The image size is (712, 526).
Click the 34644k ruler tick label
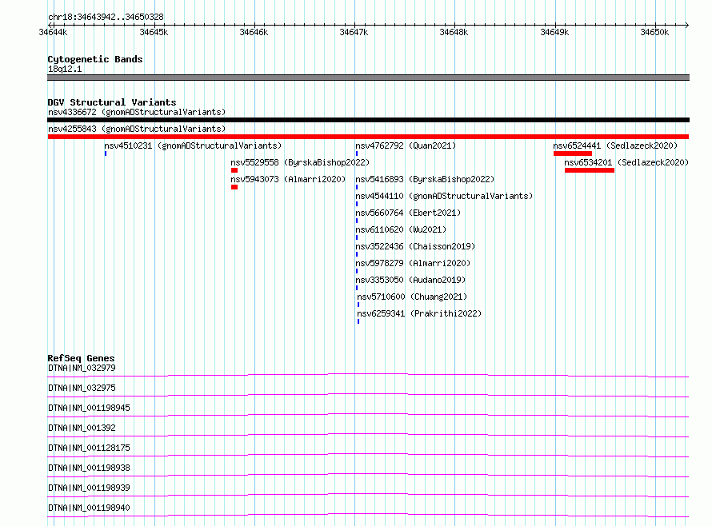[x=53, y=32]
